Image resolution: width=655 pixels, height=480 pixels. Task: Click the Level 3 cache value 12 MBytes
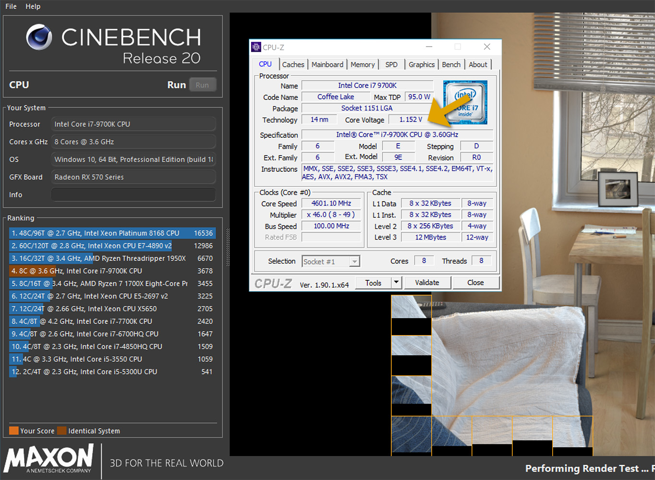[x=431, y=237]
